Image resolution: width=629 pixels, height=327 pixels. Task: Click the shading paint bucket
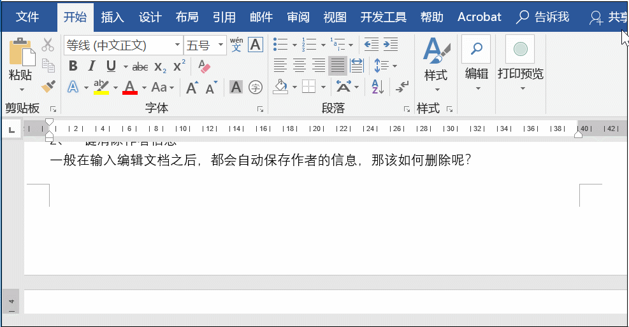pos(280,87)
